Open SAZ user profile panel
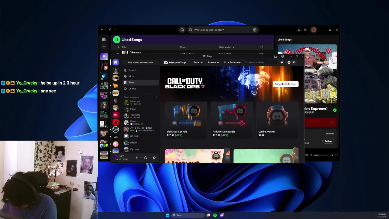 [123, 158]
